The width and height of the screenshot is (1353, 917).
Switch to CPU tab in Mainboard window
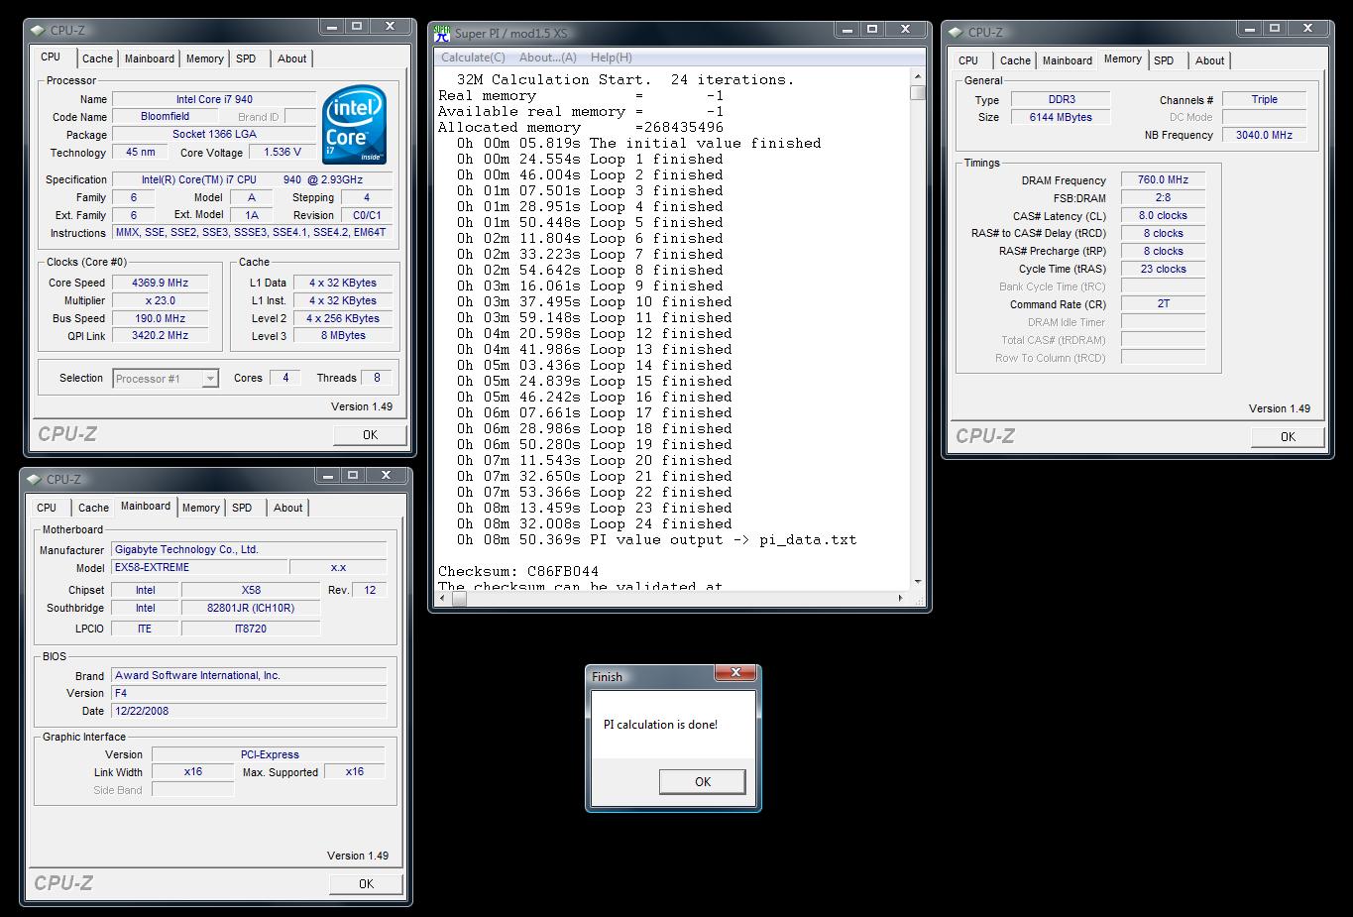[x=47, y=508]
